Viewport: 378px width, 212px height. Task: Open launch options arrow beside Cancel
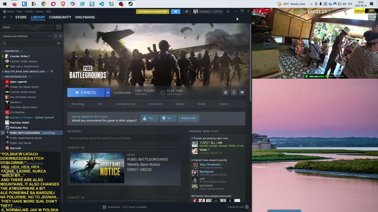(x=107, y=92)
